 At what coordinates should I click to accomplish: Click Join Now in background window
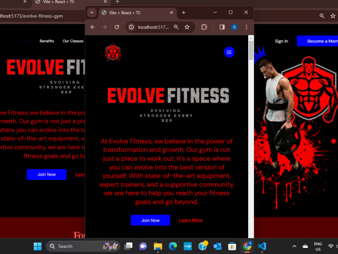coord(47,174)
